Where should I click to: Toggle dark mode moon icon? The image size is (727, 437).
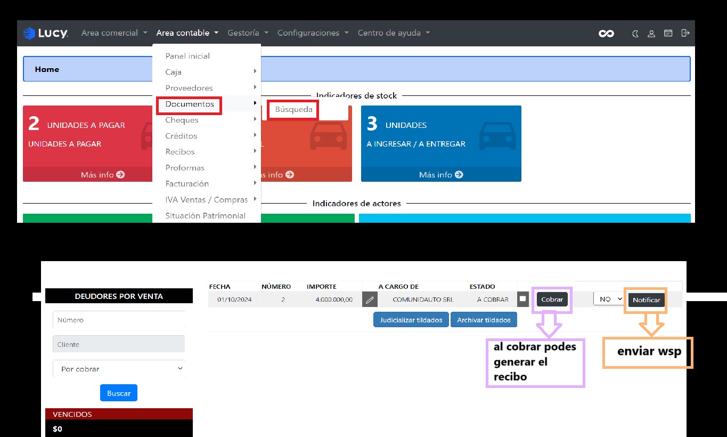[635, 34]
